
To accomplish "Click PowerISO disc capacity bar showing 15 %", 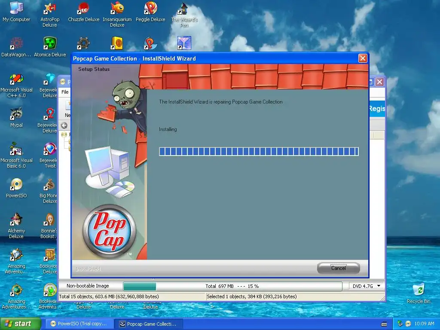I will point(232,286).
